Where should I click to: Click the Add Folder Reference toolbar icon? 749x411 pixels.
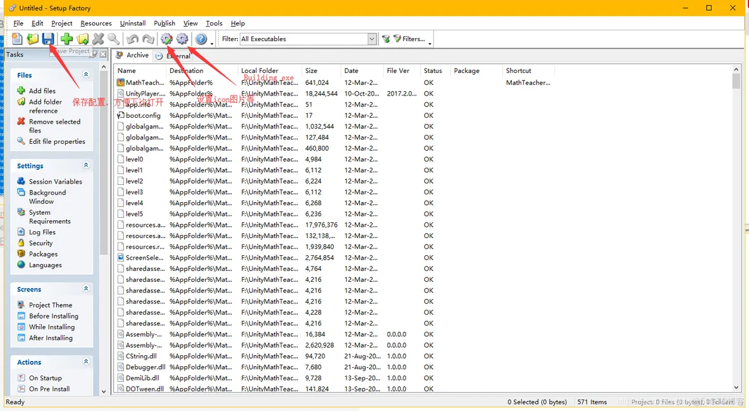[83, 39]
